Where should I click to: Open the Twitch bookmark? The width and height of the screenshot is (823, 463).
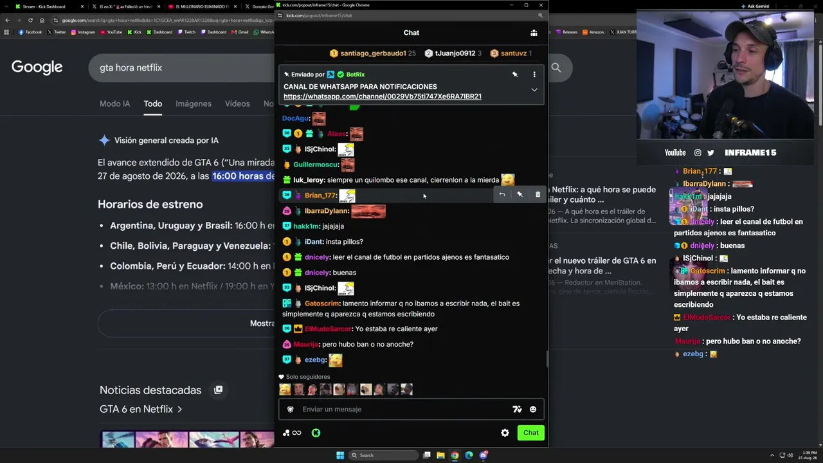coord(186,32)
